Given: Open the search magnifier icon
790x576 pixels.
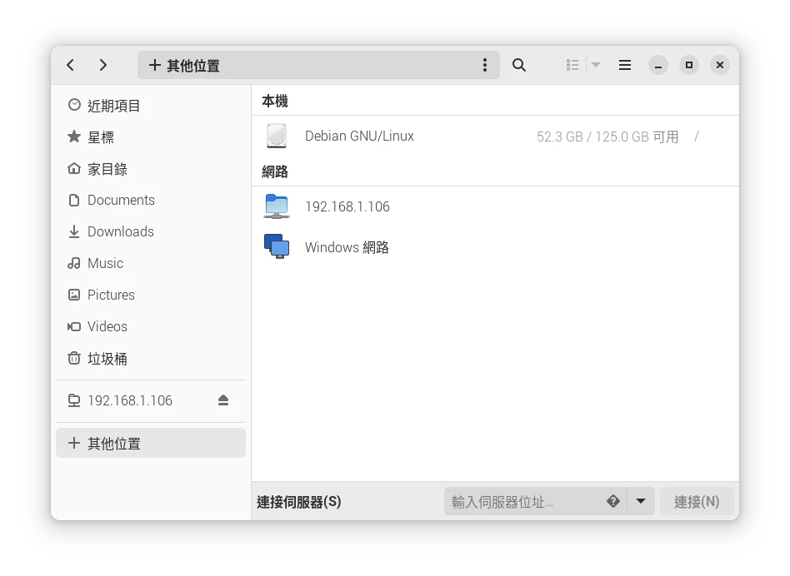Looking at the screenshot, I should pyautogui.click(x=519, y=65).
